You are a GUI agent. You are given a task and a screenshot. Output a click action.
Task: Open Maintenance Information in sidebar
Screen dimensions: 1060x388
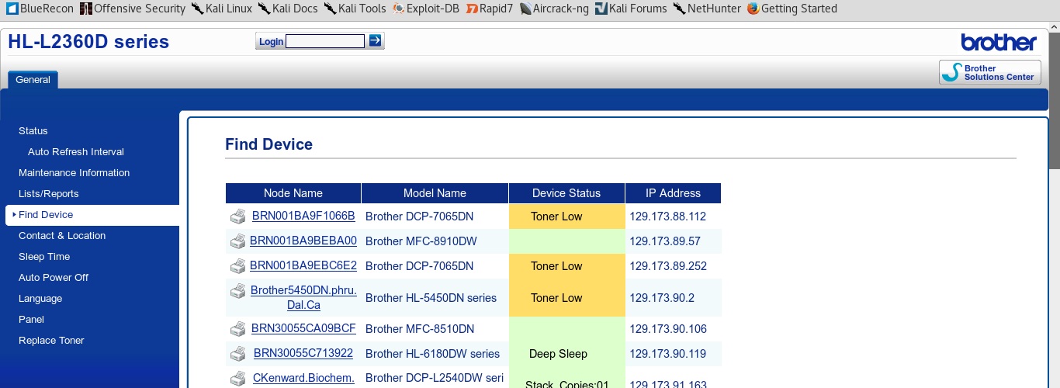pyautogui.click(x=74, y=173)
